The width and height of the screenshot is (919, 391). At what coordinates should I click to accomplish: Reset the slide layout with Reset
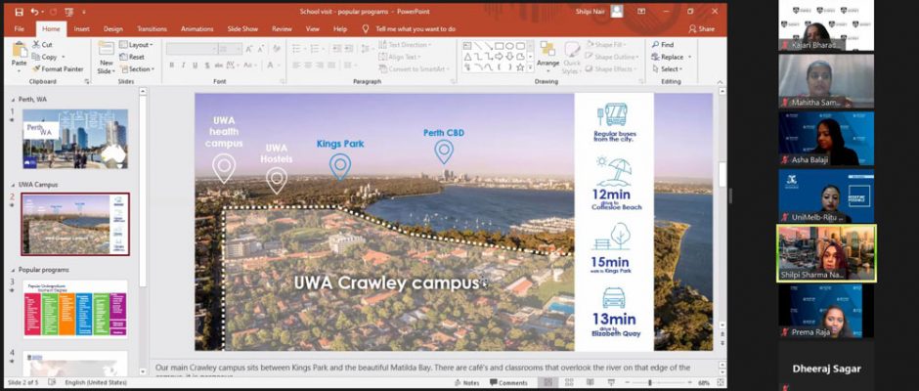click(132, 57)
